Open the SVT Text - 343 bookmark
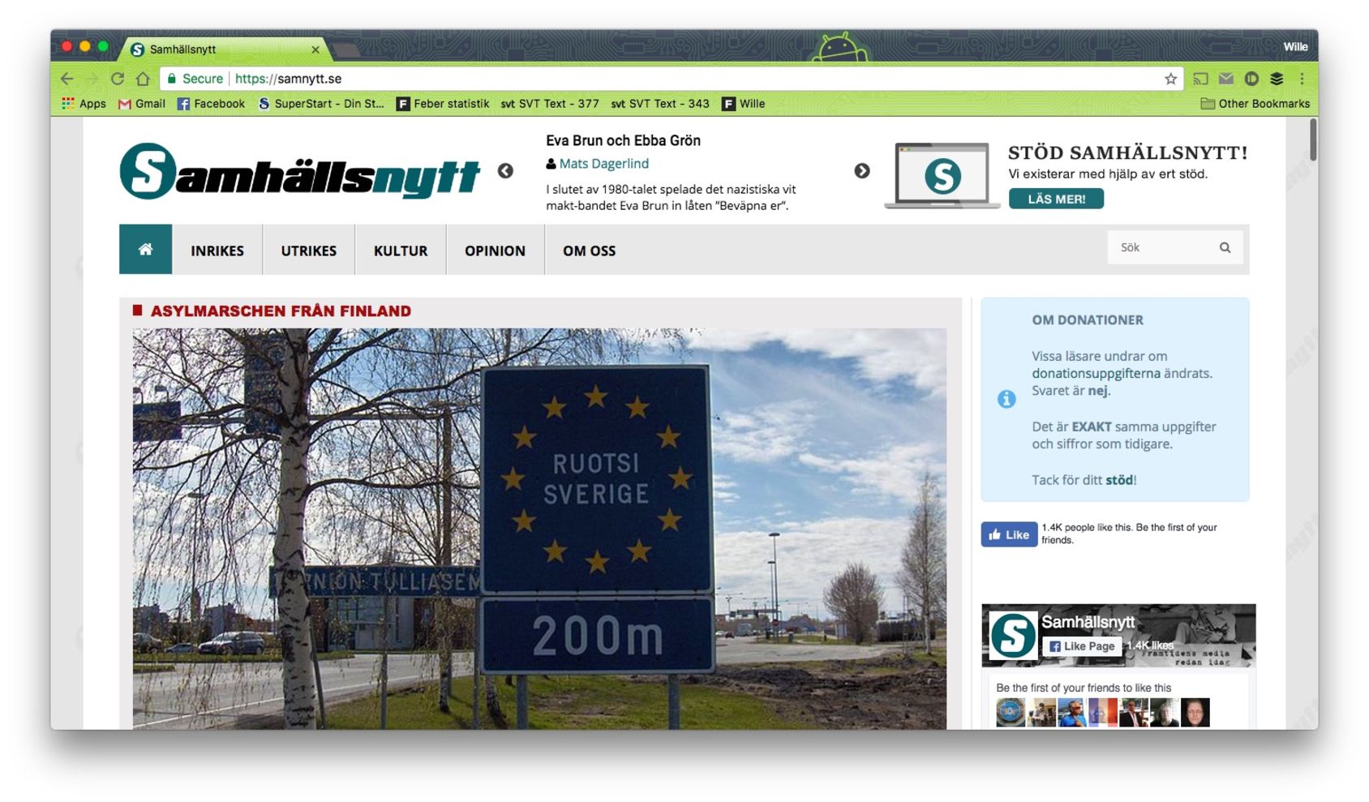 tap(660, 104)
